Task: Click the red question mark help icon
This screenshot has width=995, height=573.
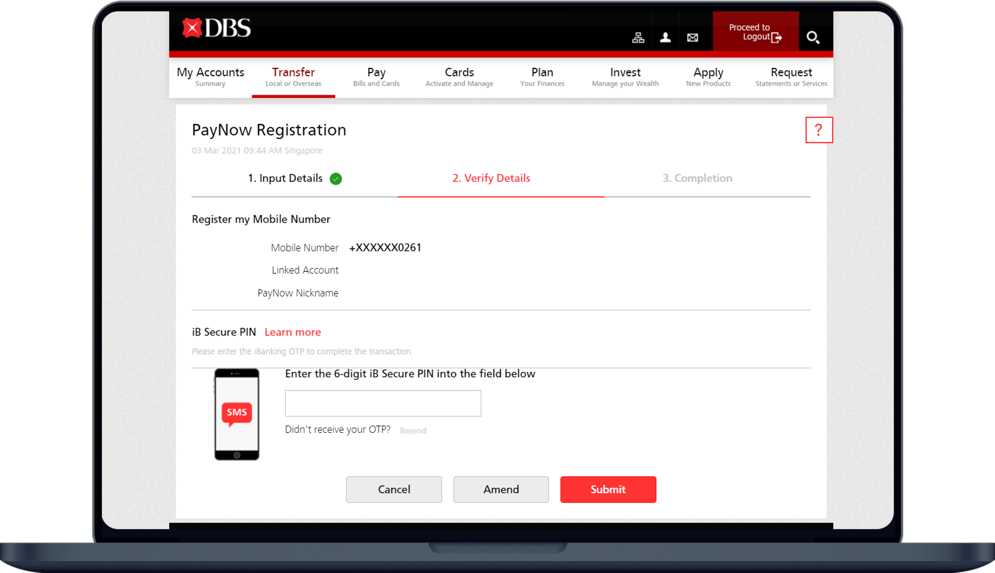Action: click(818, 130)
